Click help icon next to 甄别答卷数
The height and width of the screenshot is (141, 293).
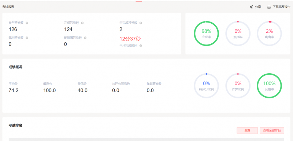[27, 38]
